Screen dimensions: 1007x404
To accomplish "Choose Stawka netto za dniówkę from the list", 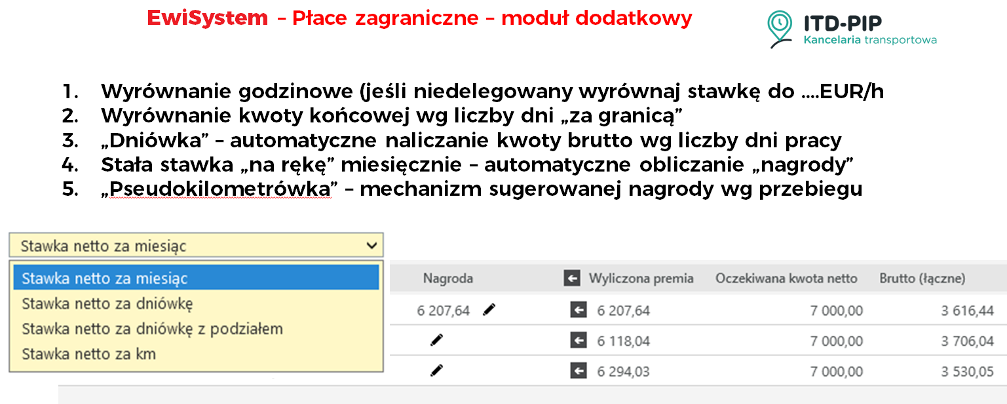I will pyautogui.click(x=107, y=304).
